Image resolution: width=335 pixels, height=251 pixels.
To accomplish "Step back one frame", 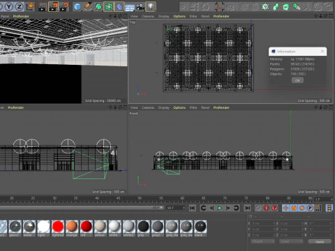I will point(211,208).
